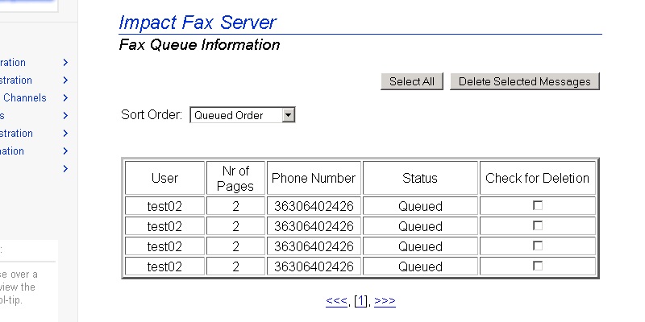The height and width of the screenshot is (322, 645).
Task: Check deletion box in third queued fax row
Action: click(x=538, y=246)
